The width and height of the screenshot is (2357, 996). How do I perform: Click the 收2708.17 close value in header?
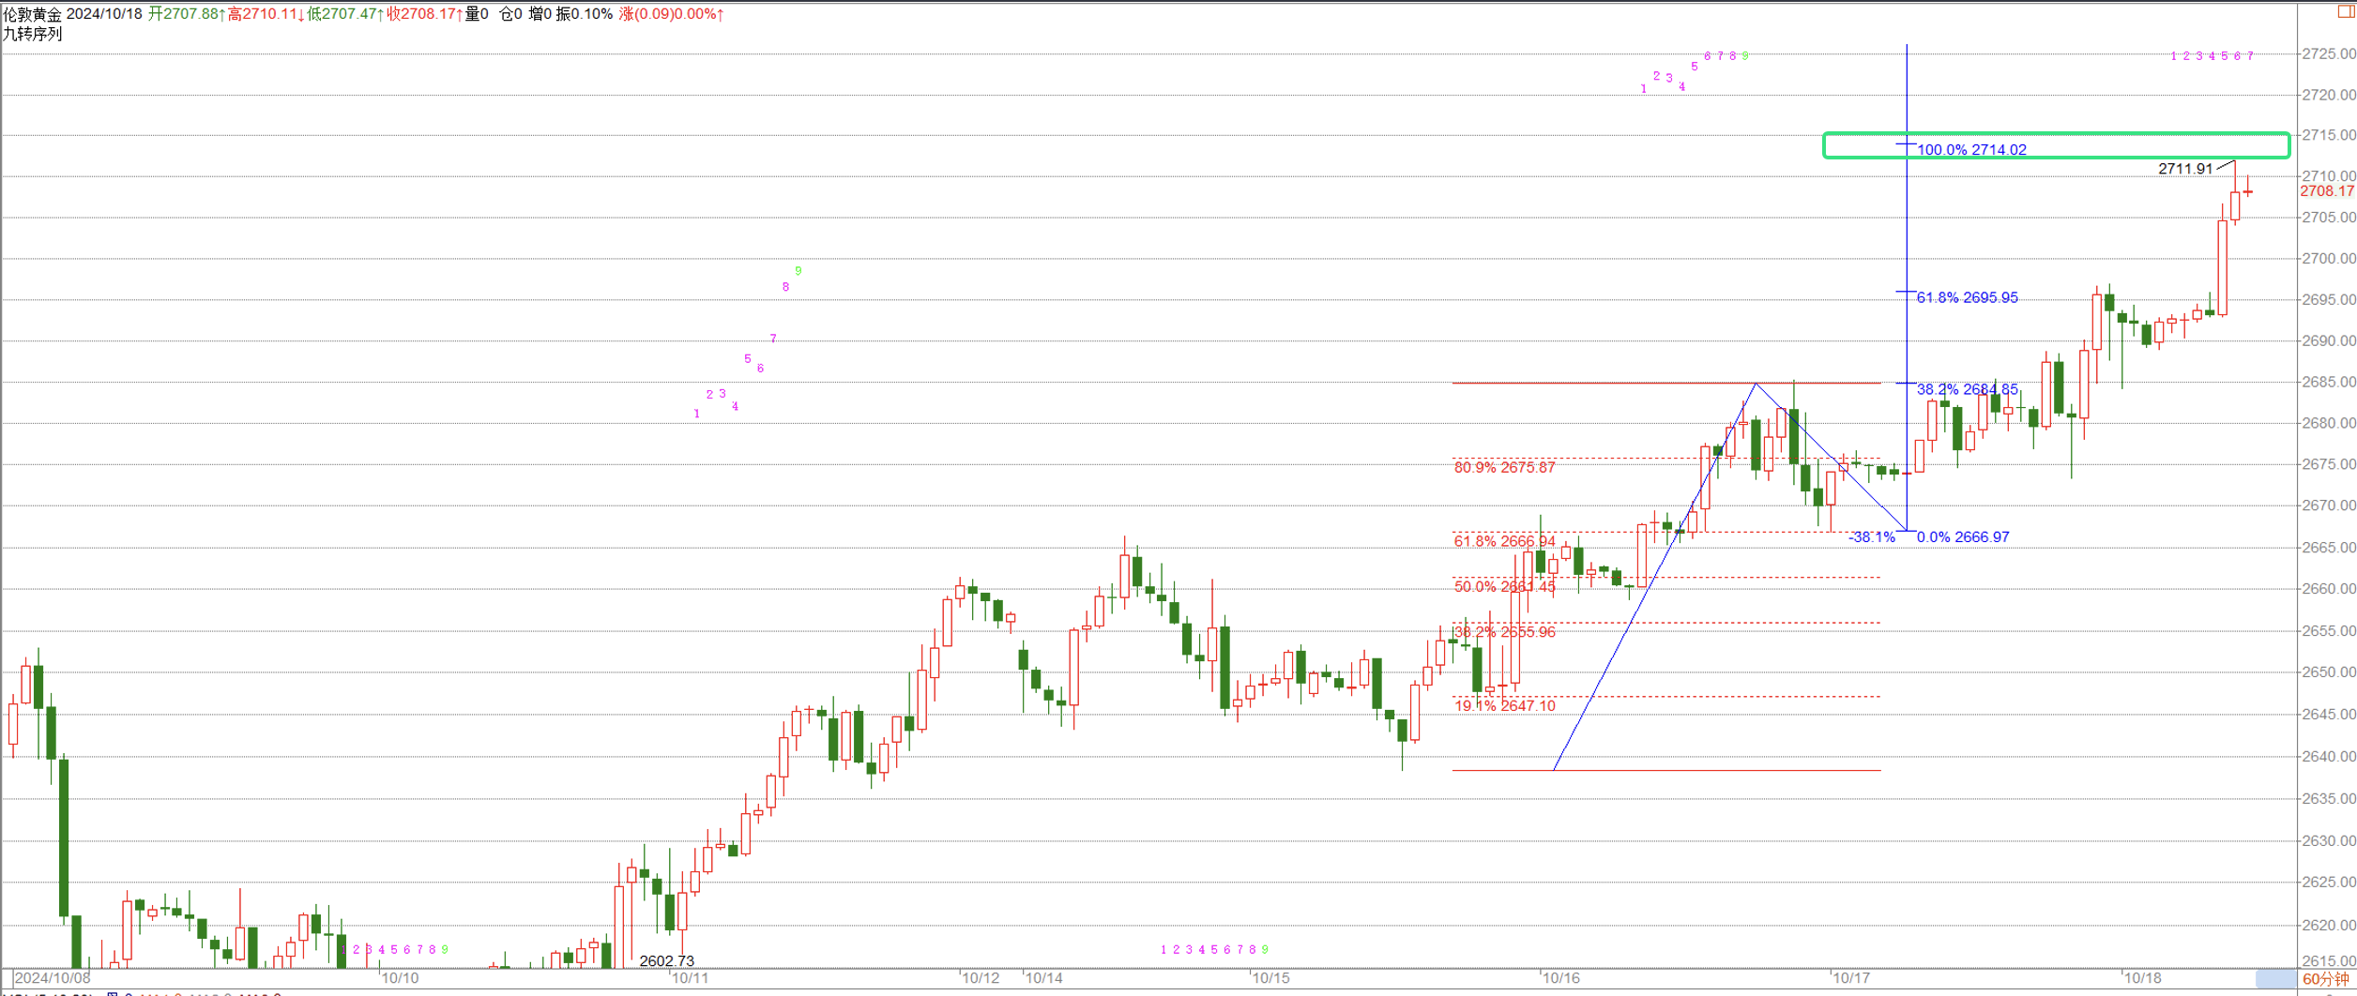tap(423, 14)
